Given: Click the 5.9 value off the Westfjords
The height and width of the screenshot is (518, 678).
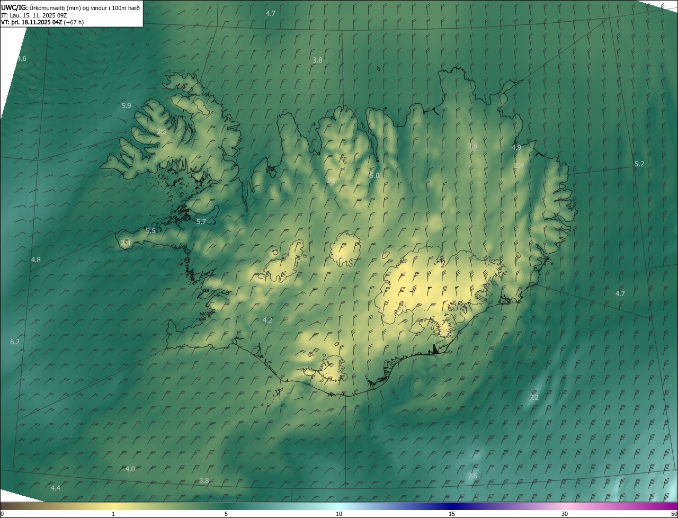Looking at the screenshot, I should click(x=126, y=105).
